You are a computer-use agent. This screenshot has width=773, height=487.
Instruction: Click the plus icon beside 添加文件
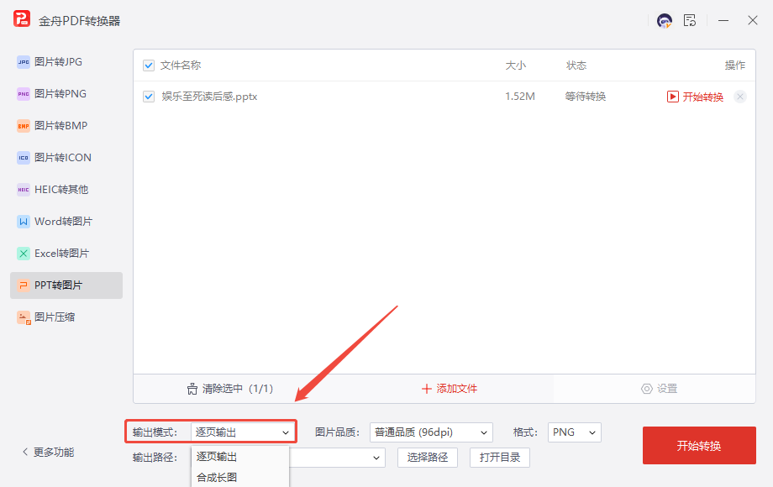[x=427, y=389]
